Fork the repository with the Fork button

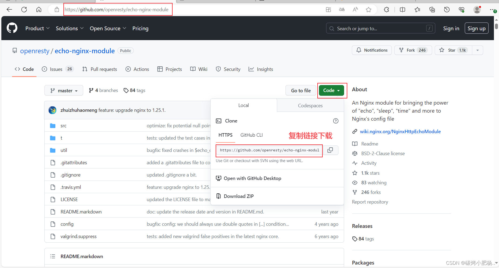coord(413,50)
